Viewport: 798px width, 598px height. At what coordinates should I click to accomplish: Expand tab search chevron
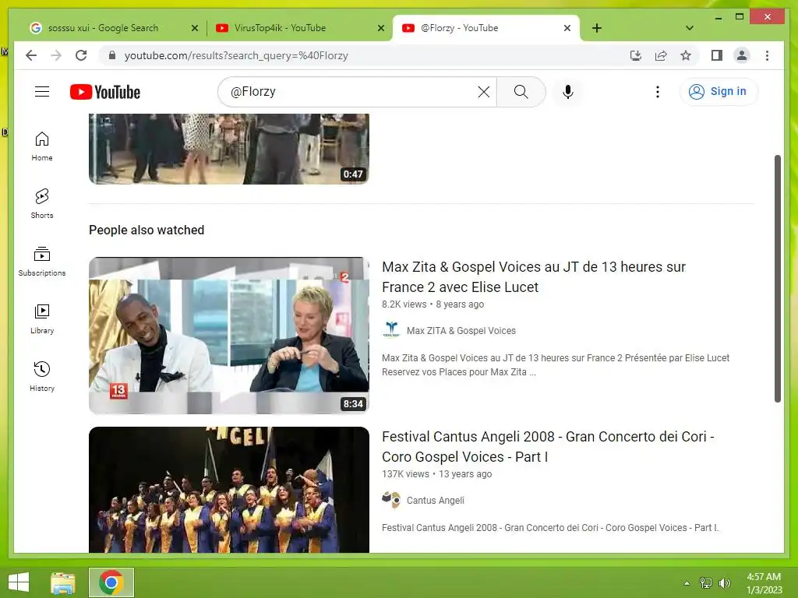tap(690, 28)
